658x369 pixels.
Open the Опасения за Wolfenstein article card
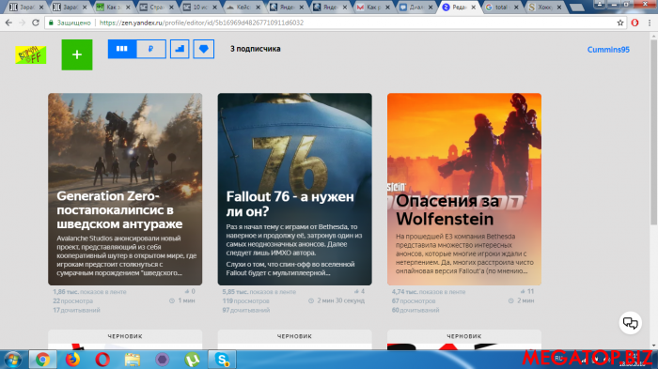click(464, 189)
